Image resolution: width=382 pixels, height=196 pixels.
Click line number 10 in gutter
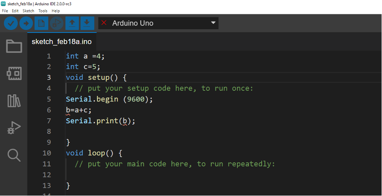tap(47, 153)
